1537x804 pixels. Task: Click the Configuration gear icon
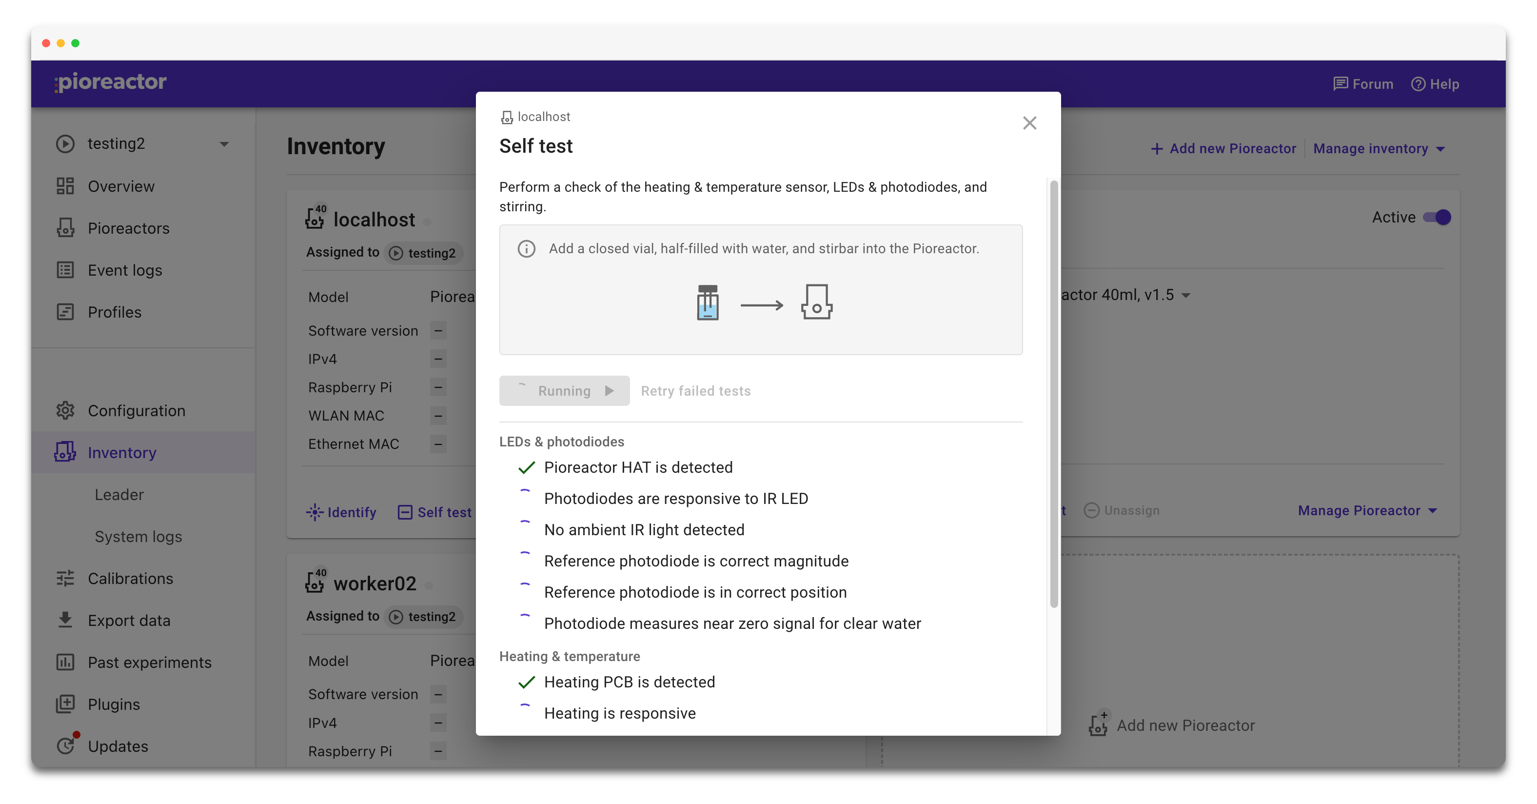click(x=65, y=411)
